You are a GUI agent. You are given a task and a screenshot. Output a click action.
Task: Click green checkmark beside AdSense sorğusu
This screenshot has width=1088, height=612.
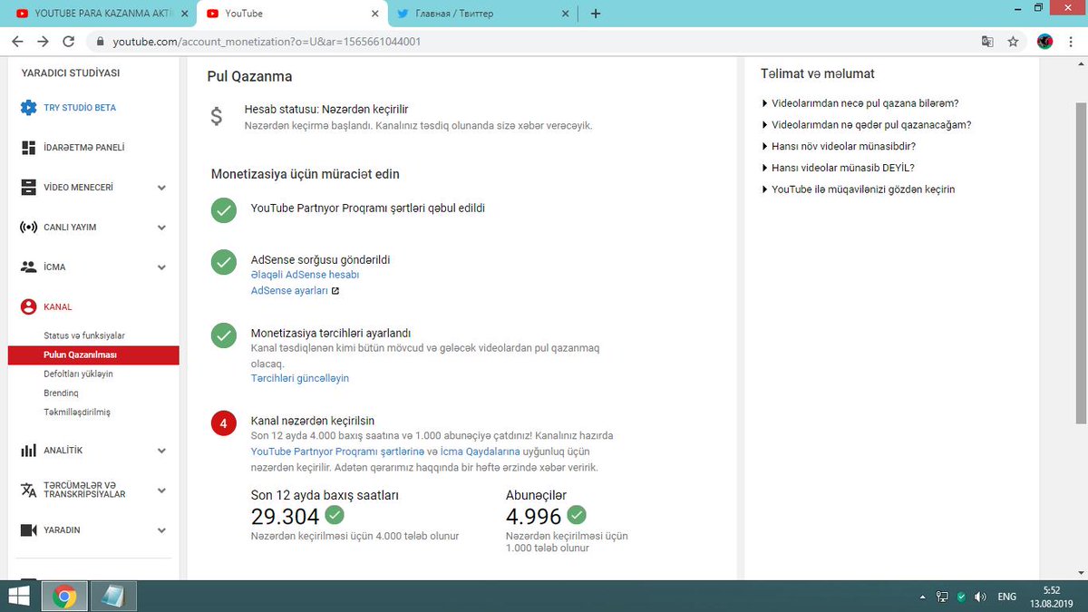pos(223,262)
